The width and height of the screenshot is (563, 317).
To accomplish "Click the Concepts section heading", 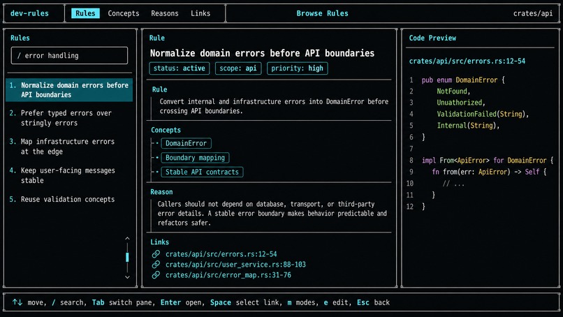I will pyautogui.click(x=166, y=130).
